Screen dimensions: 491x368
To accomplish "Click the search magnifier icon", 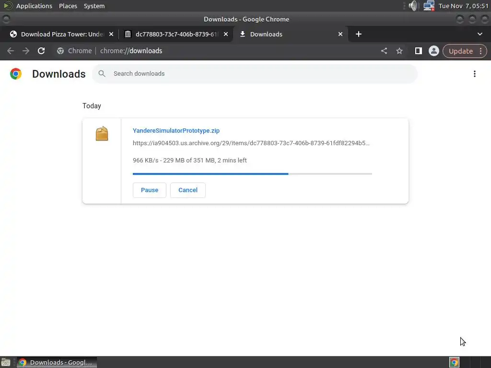I will [102, 73].
